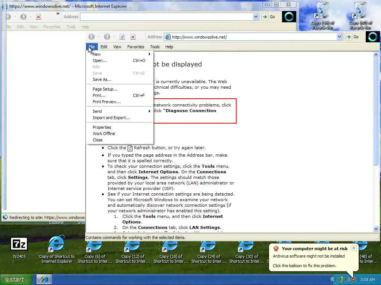381x285 pixels.
Task: Close the security warning balloon
Action: coord(354,248)
